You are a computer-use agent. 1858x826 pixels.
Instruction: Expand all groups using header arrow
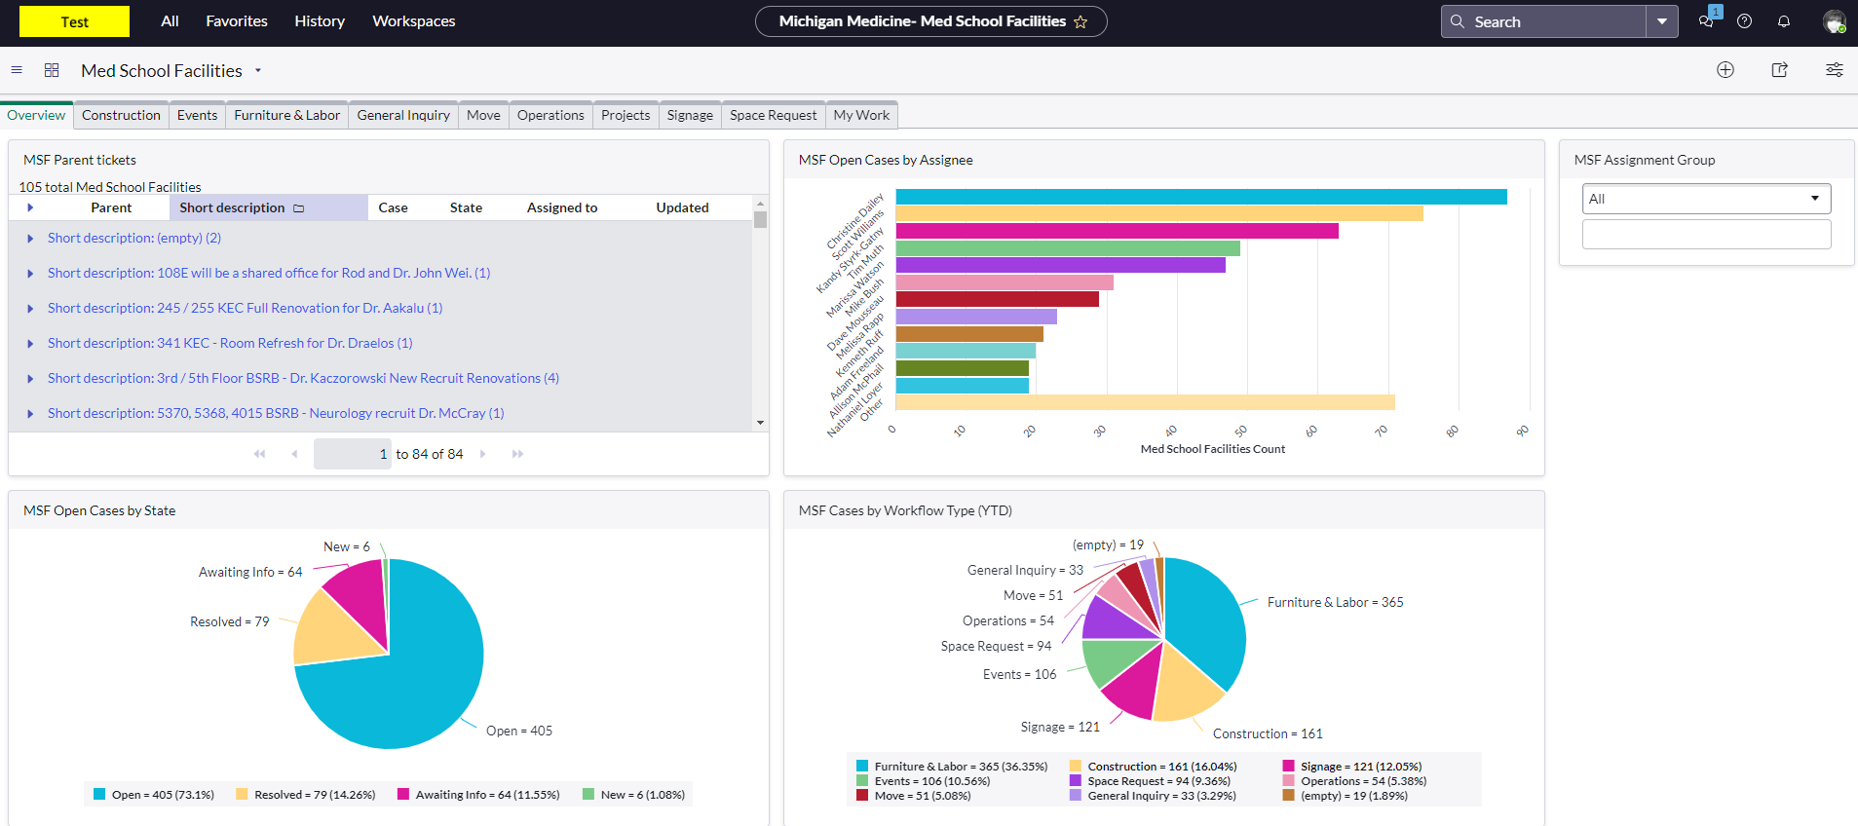click(x=30, y=207)
